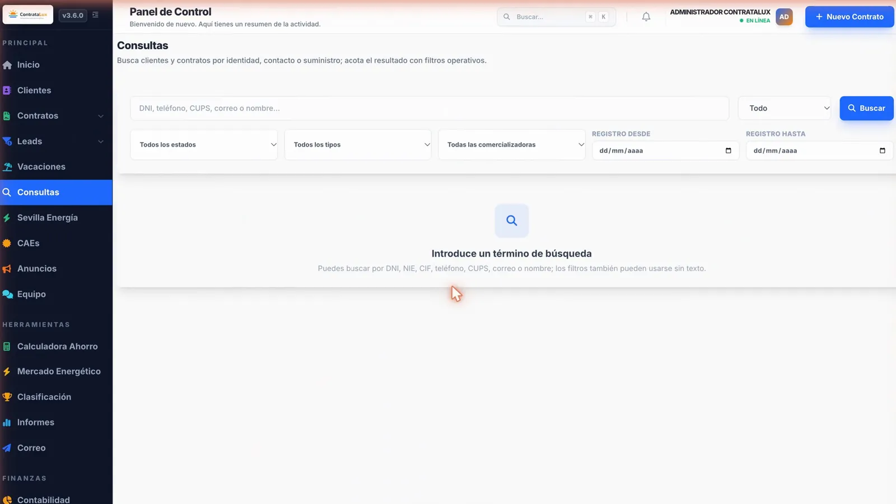The height and width of the screenshot is (504, 896).
Task: Open calendar picker for Registro Desde
Action: 728,151
